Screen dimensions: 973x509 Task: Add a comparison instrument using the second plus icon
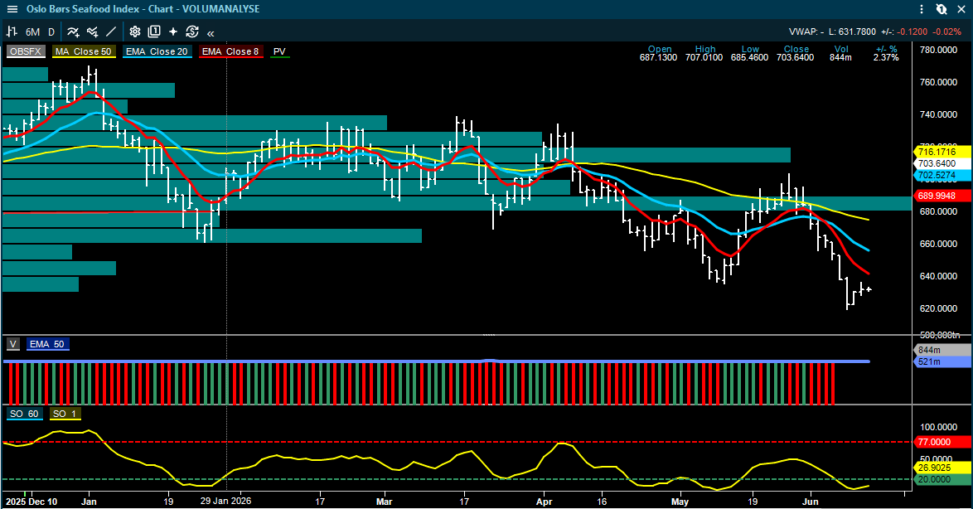[93, 32]
